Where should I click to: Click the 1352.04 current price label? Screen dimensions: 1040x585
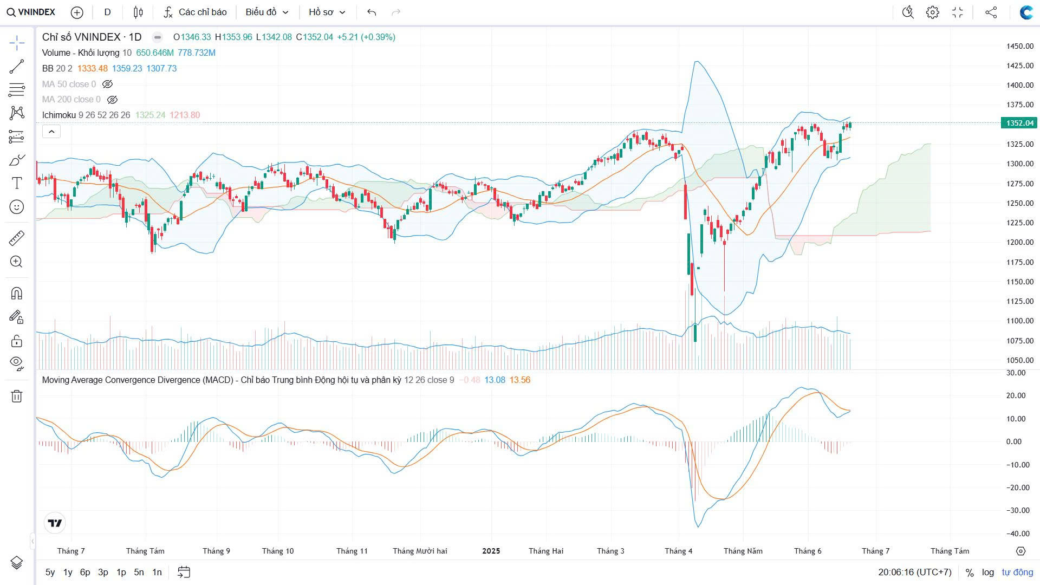1019,123
